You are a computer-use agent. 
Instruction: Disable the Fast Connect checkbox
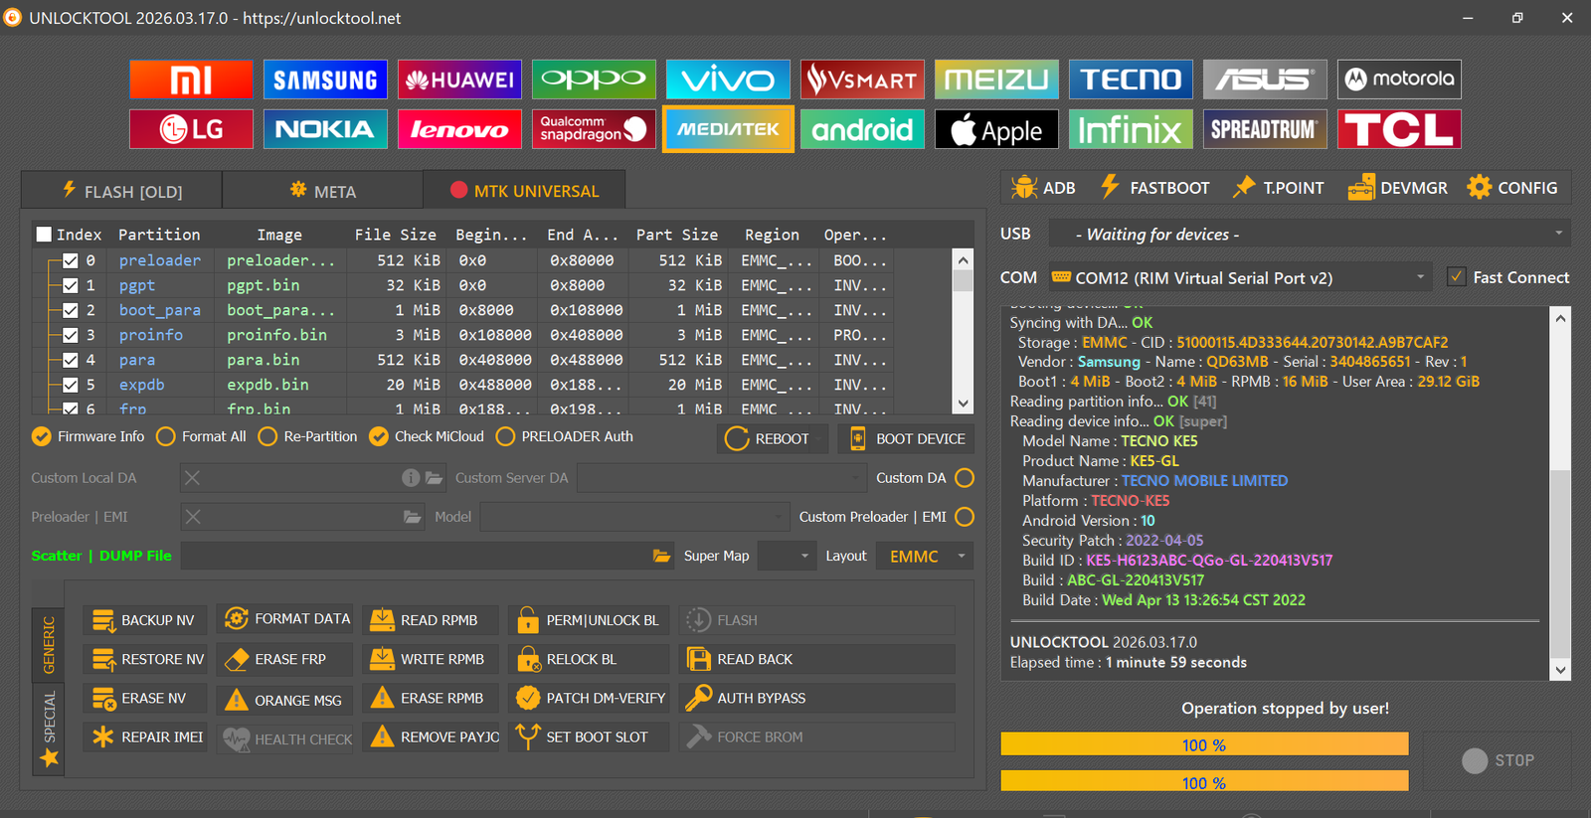(x=1457, y=277)
